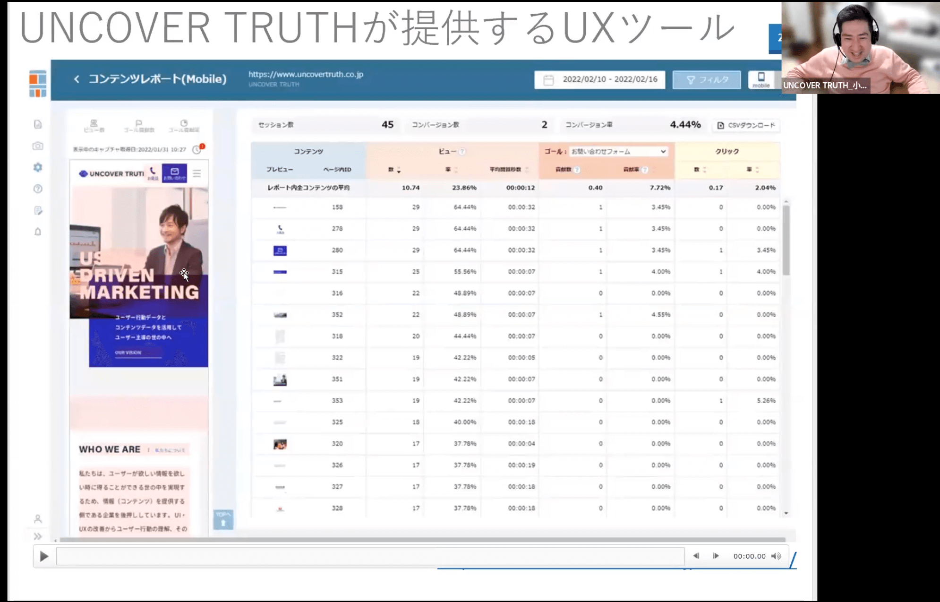Screen dimensions: 940x602
Task: Click the calendar icon in the date range selector
Action: pos(549,79)
